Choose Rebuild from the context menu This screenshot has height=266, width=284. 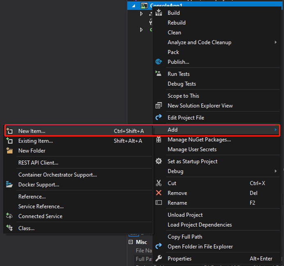pyautogui.click(x=177, y=23)
